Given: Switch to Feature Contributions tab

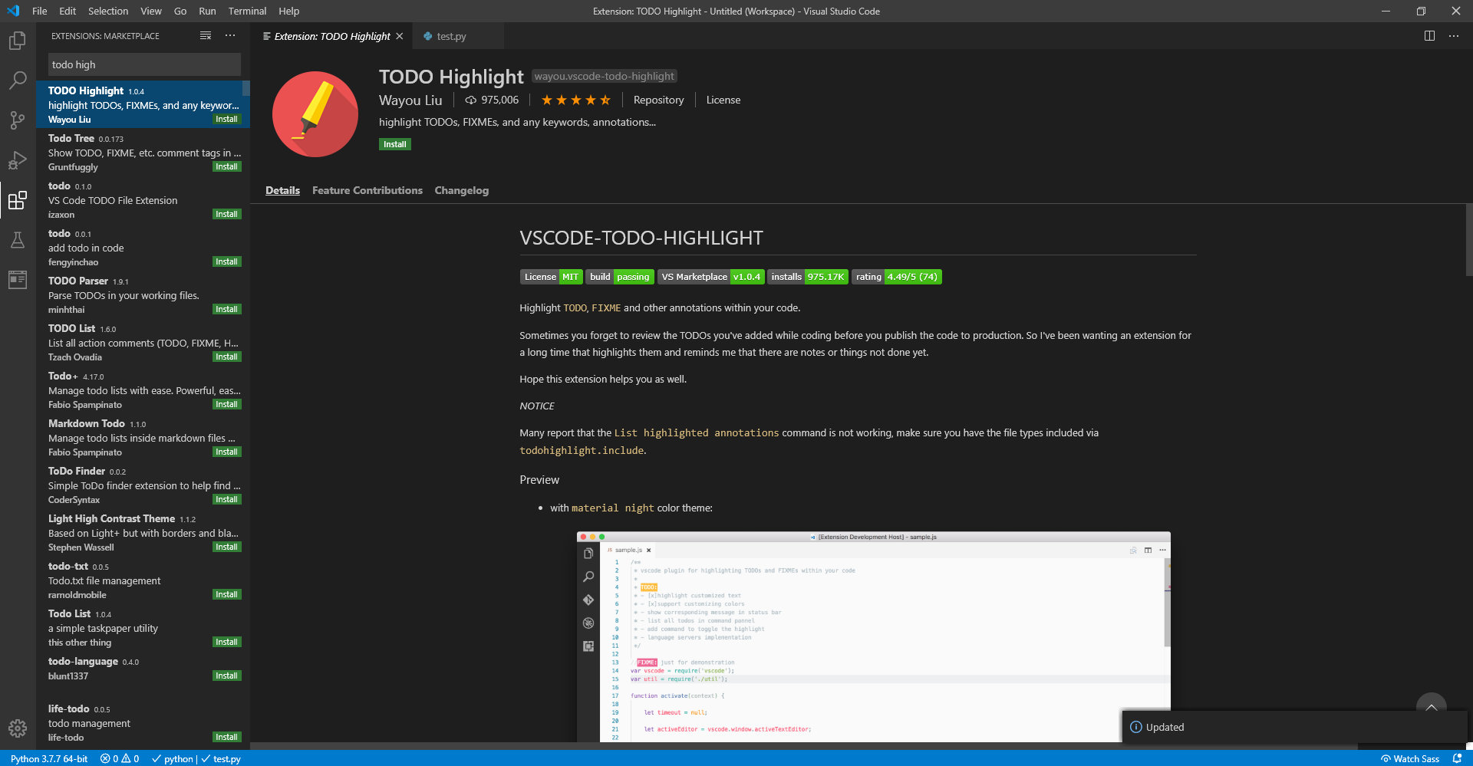Looking at the screenshot, I should (367, 190).
